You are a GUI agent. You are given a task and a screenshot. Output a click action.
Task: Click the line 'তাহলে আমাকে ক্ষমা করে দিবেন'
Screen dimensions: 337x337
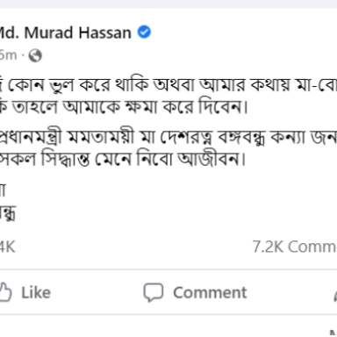pyautogui.click(x=124, y=107)
